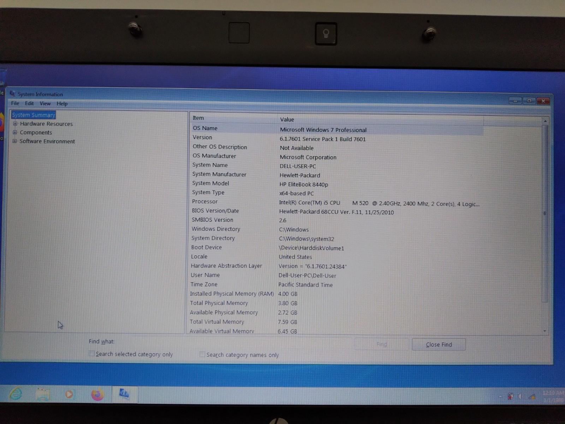This screenshot has height=424, width=565.
Task: Launch Windows Media Player from taskbar
Action: click(69, 394)
